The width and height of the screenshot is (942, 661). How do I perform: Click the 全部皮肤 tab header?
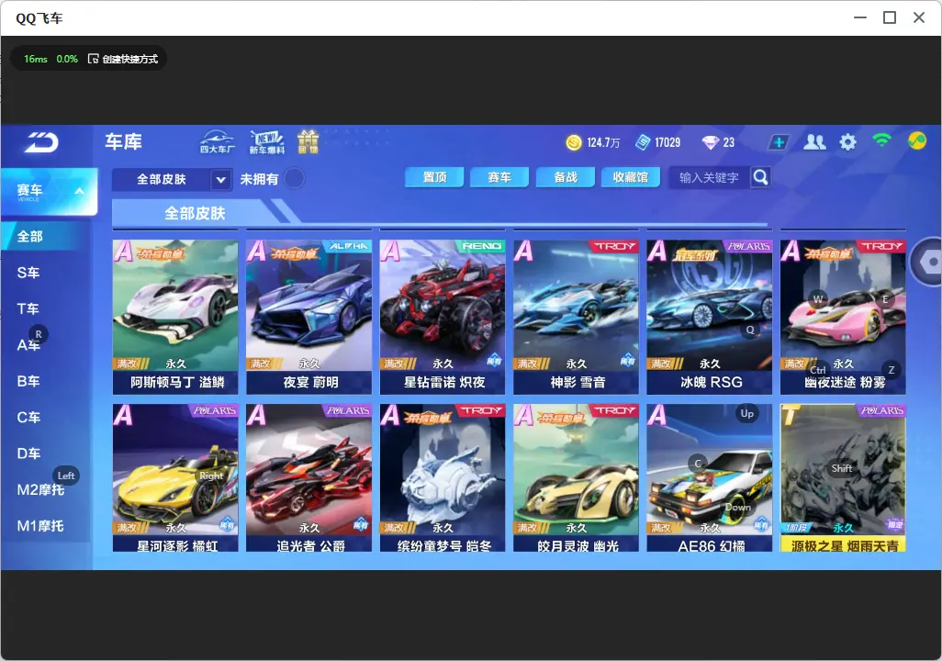(195, 213)
